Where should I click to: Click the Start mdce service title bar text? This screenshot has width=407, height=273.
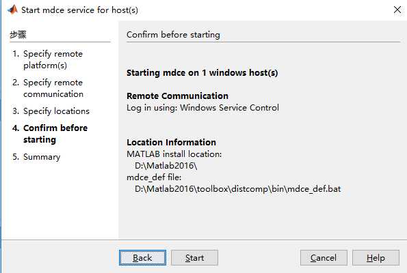pyautogui.click(x=79, y=10)
